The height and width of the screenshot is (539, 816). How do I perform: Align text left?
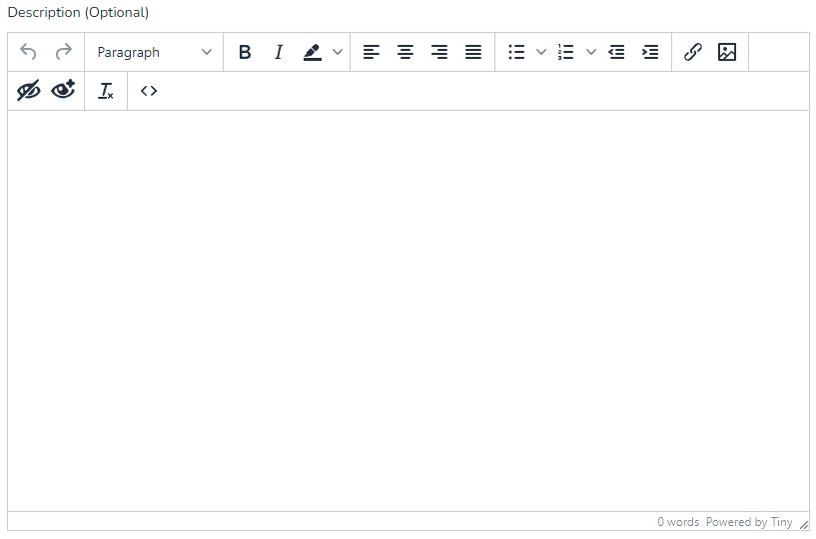pyautogui.click(x=372, y=52)
